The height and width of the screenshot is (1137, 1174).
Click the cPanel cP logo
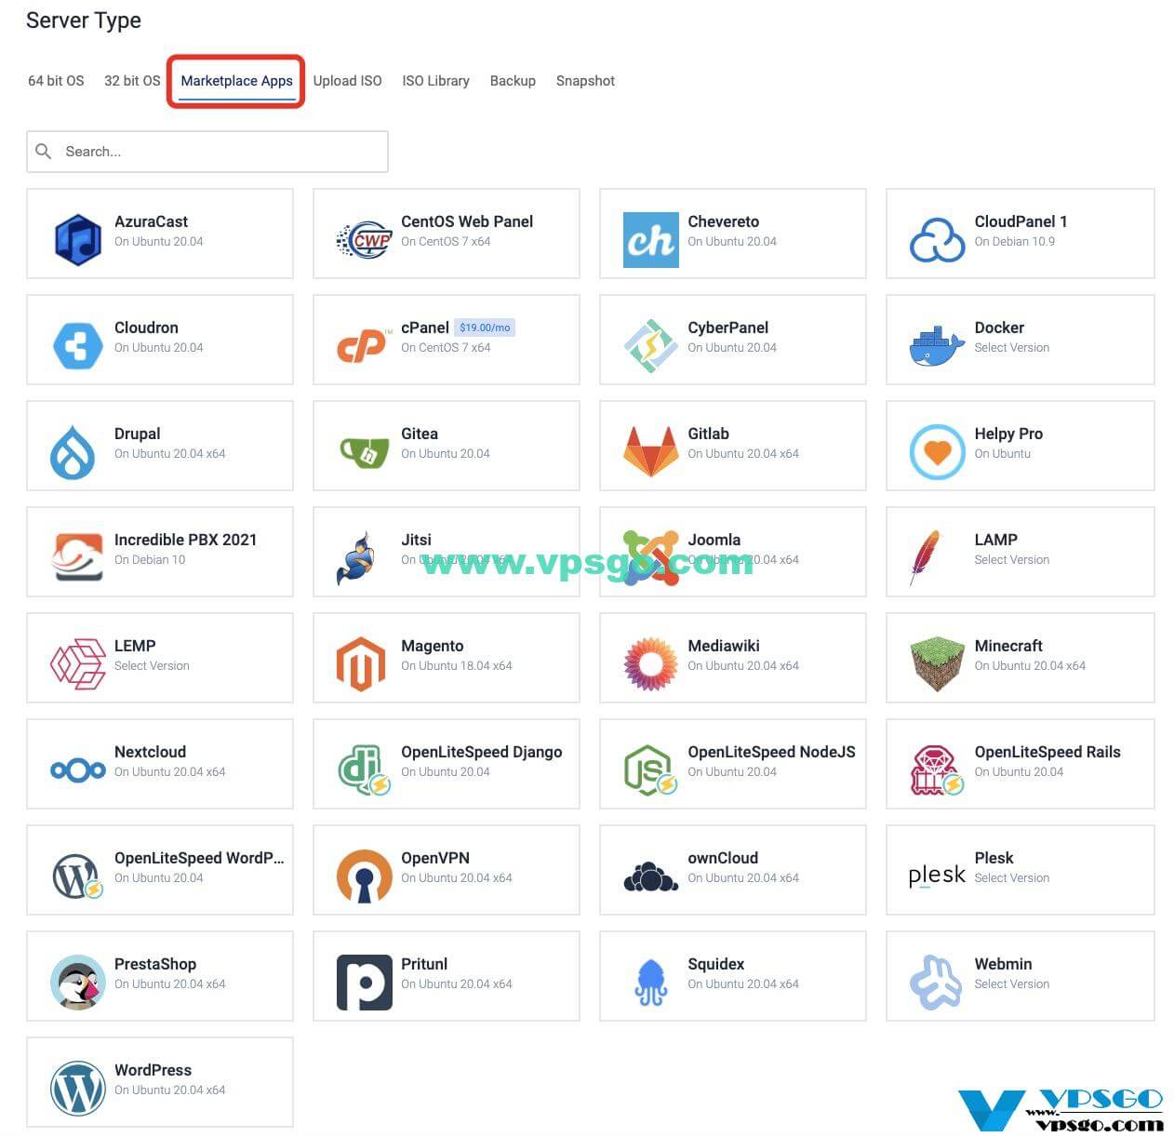coord(362,346)
